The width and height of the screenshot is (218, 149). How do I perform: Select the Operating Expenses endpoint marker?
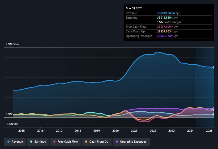tap(213, 109)
